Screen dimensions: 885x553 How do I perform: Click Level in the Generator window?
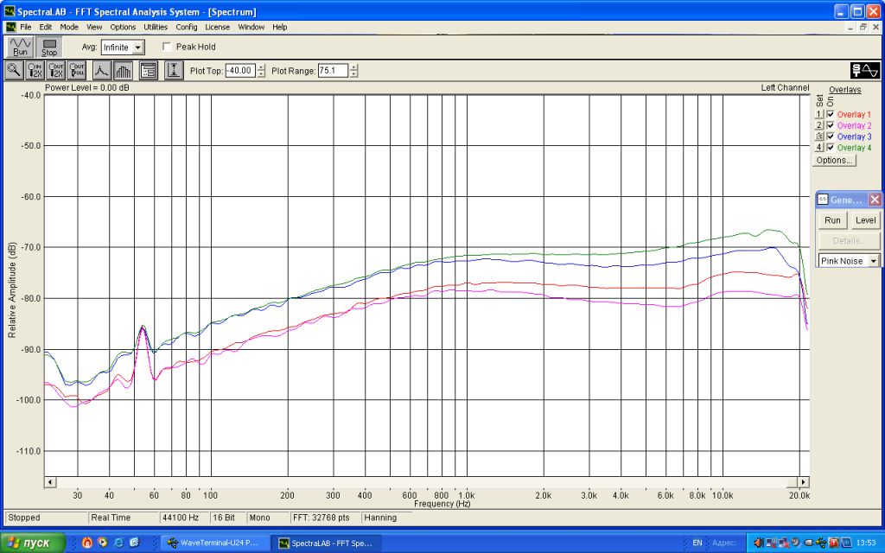[865, 220]
